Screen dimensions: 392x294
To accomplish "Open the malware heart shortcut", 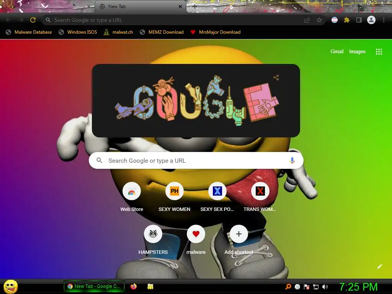I will [x=196, y=234].
